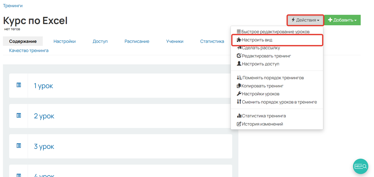Open the 3 урок lesson link

tap(44, 146)
